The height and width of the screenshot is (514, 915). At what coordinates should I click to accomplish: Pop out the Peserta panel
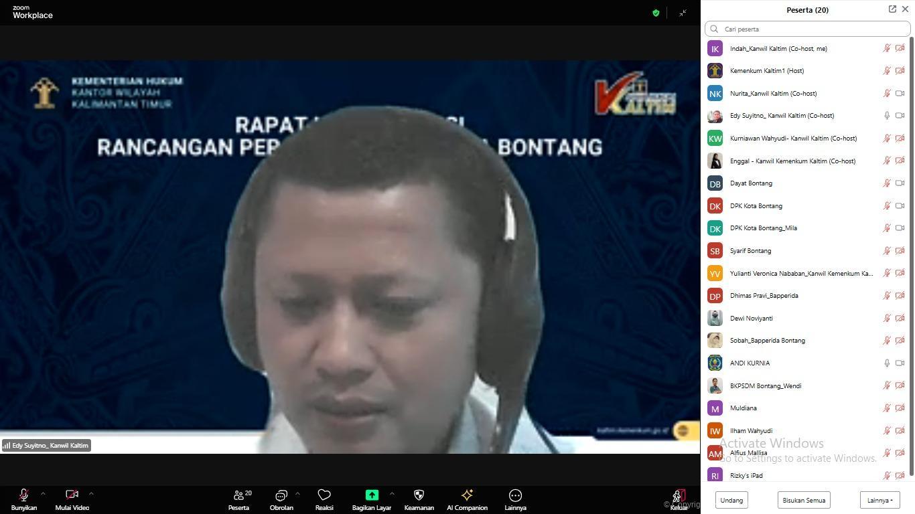892,9
